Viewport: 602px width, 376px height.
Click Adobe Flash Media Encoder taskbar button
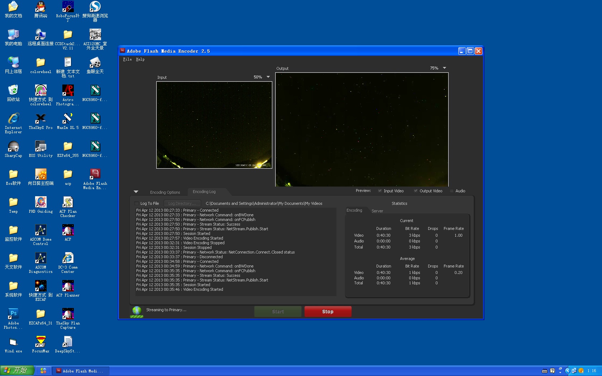(x=81, y=371)
